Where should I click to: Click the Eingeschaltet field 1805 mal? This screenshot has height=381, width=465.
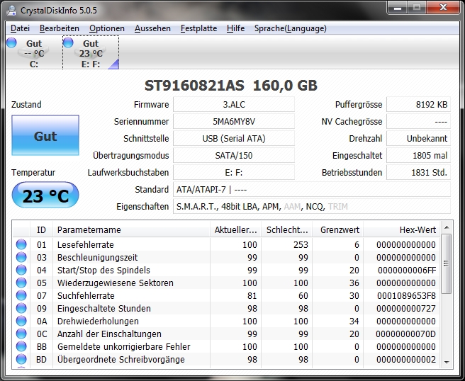418,156
